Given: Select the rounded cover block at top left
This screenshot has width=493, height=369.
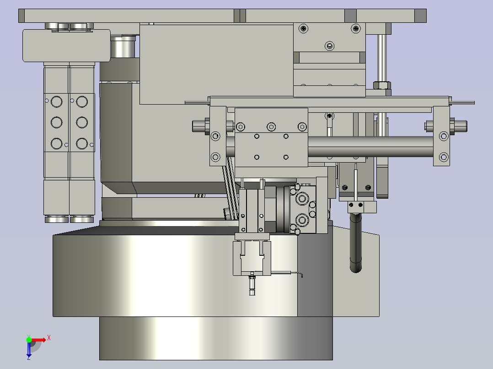Looking at the screenshot, I should tap(66, 46).
